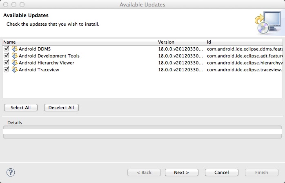Click the com.android.ide.eclipse.hierarchyviewer id cell
Screen dimensions: 285x183
[x=245, y=63]
